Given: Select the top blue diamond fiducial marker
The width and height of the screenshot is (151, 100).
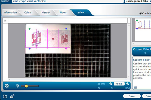Looking at the screenshot, I should (66, 29).
